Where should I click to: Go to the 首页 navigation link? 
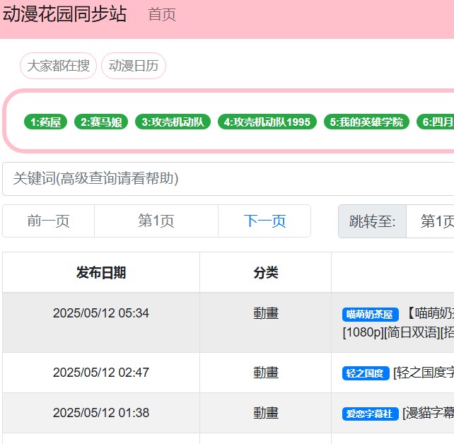point(162,14)
